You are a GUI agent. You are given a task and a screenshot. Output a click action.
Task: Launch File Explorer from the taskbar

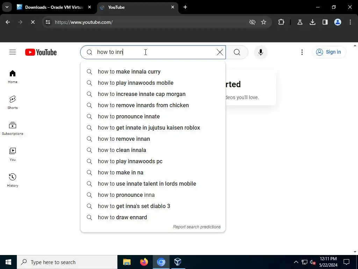[x=127, y=262]
